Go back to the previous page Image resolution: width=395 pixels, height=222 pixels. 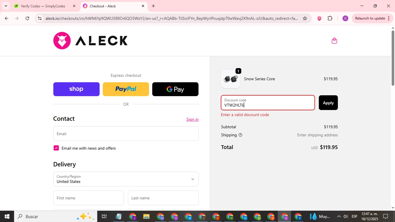click(x=7, y=18)
